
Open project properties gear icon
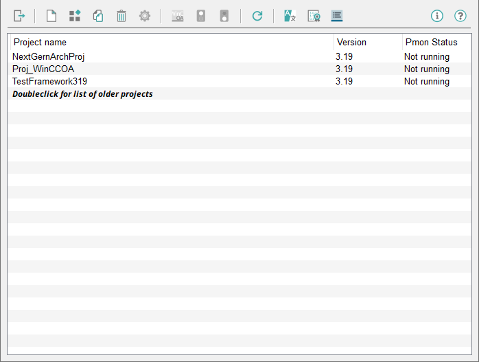pyautogui.click(x=145, y=16)
